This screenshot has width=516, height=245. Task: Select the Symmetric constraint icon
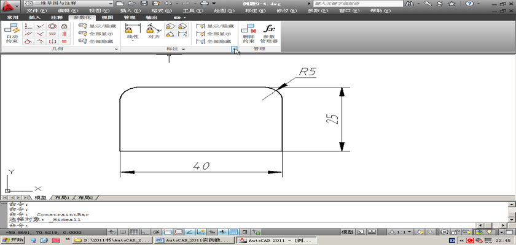coord(52,41)
